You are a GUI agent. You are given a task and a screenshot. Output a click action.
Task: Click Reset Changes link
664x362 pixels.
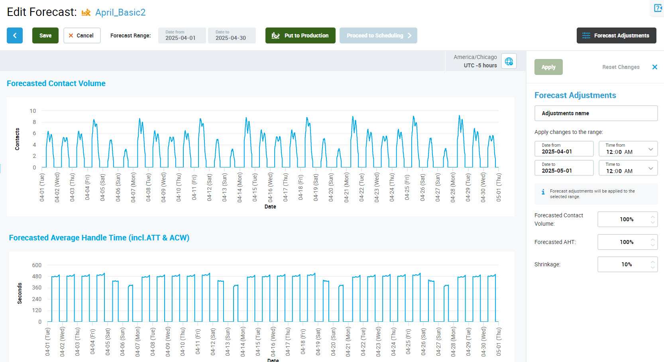[621, 67]
